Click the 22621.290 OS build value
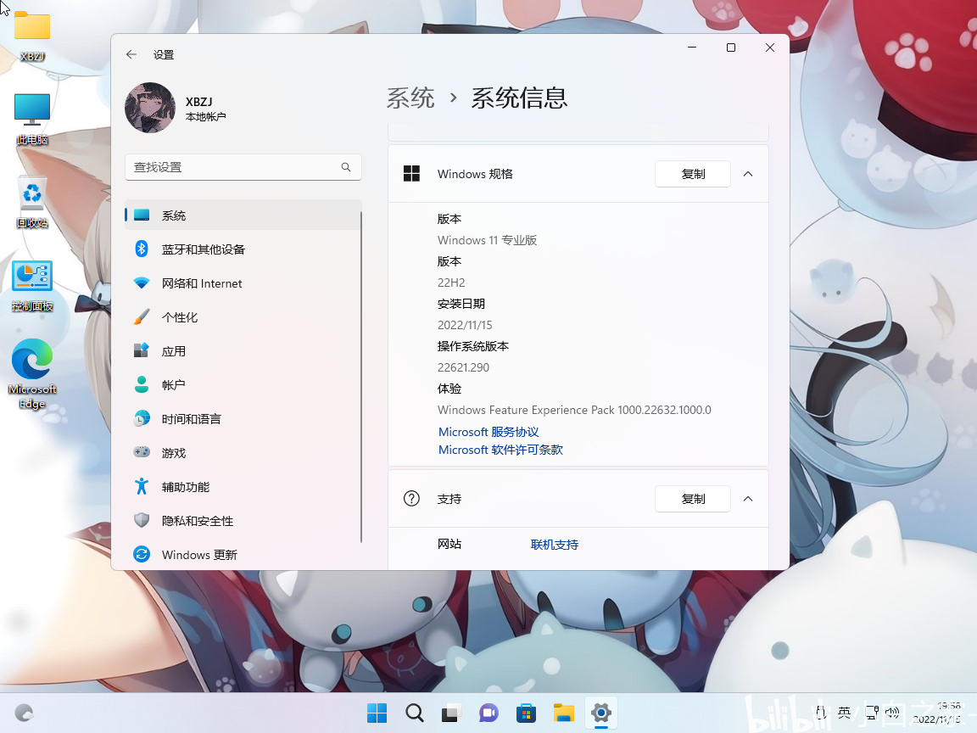 tap(464, 367)
